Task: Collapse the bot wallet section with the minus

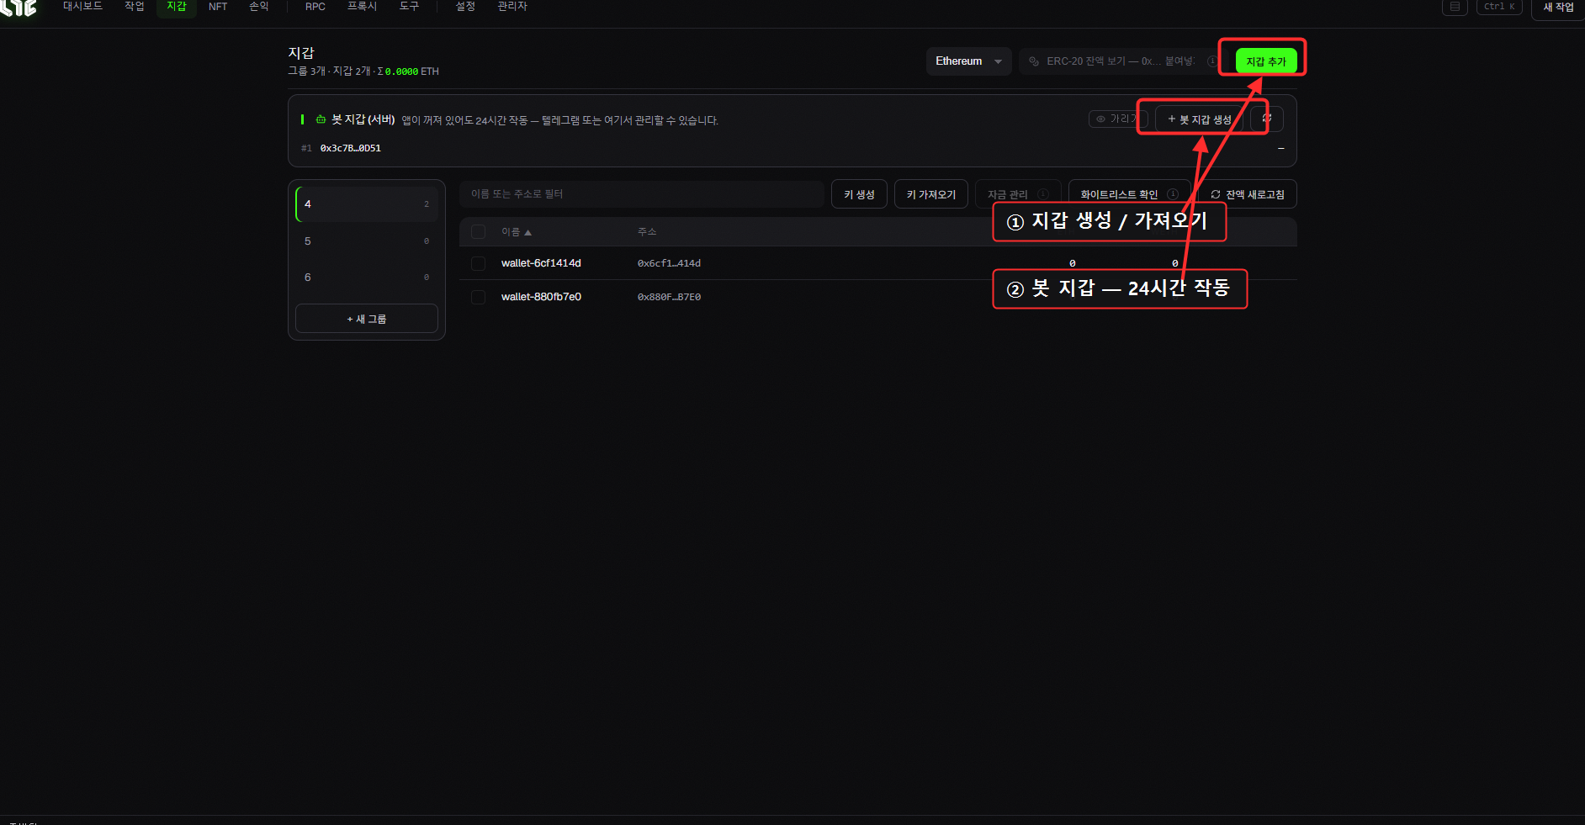Action: pyautogui.click(x=1281, y=148)
